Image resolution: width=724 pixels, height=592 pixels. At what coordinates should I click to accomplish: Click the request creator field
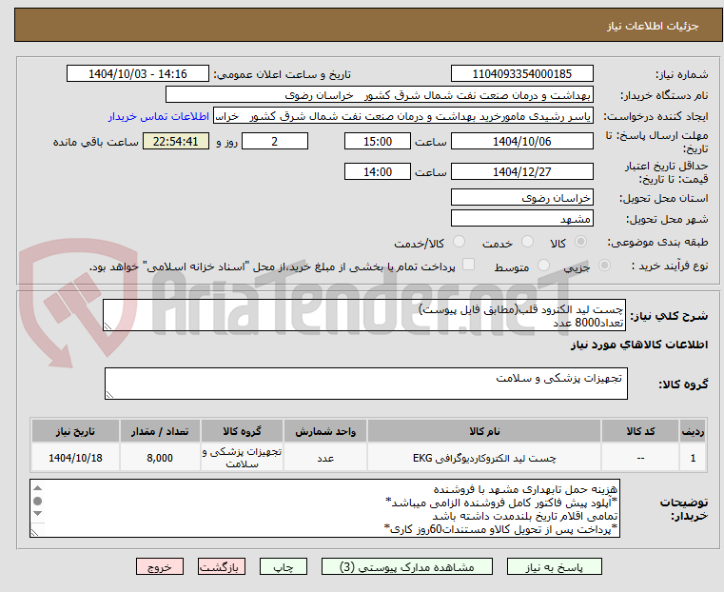(x=403, y=116)
